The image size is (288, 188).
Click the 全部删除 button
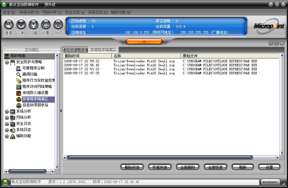click(188, 167)
